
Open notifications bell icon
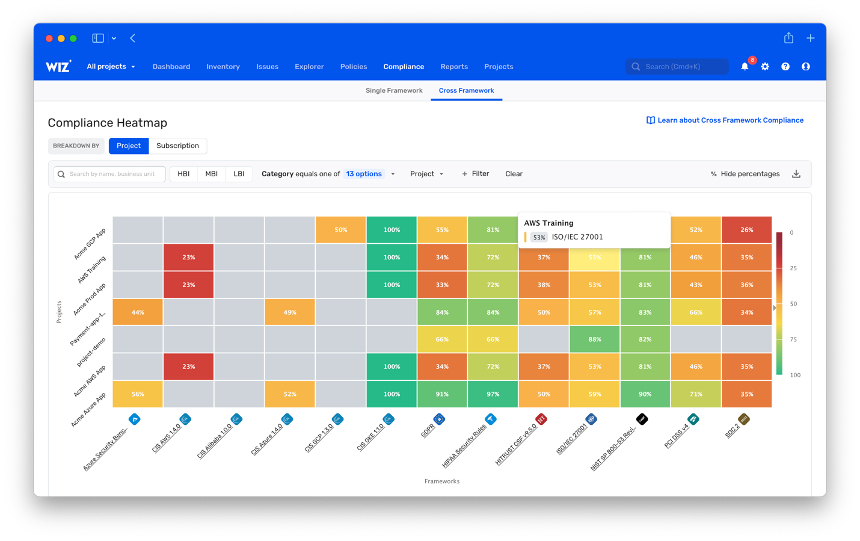[x=745, y=66]
